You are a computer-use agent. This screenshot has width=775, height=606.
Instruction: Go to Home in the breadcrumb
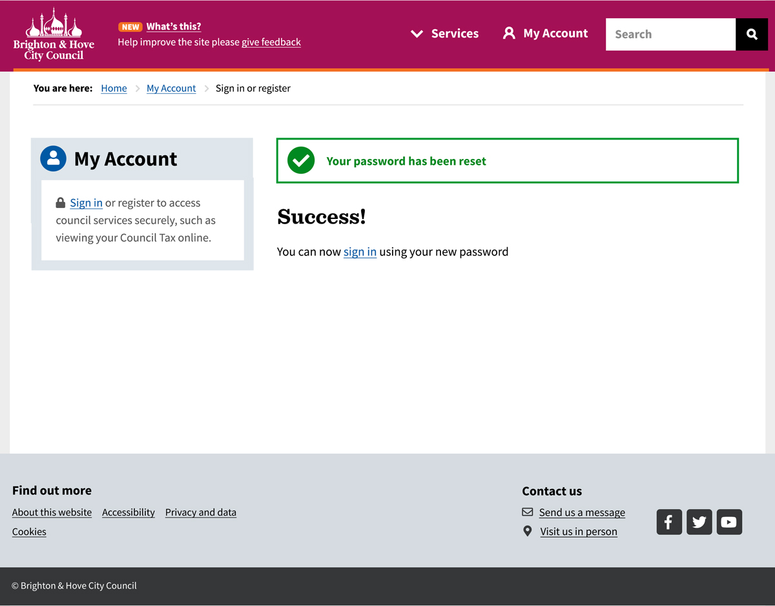tap(114, 89)
